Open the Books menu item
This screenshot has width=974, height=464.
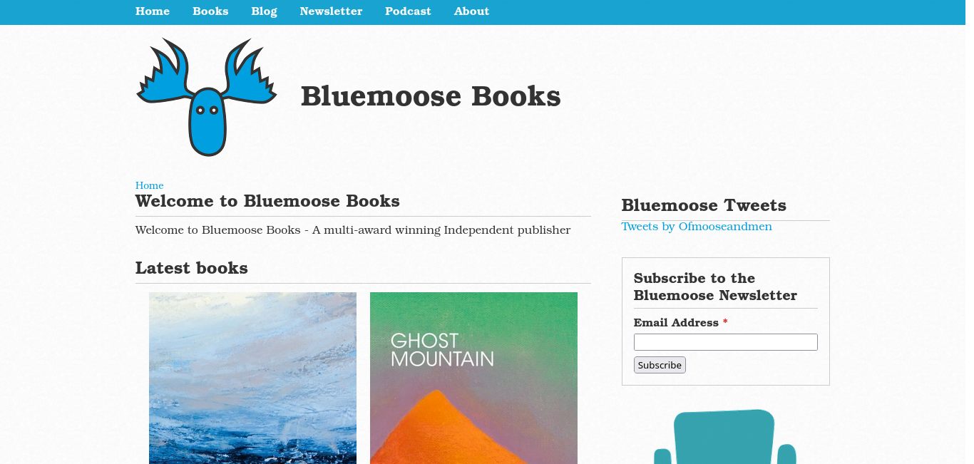coord(210,11)
